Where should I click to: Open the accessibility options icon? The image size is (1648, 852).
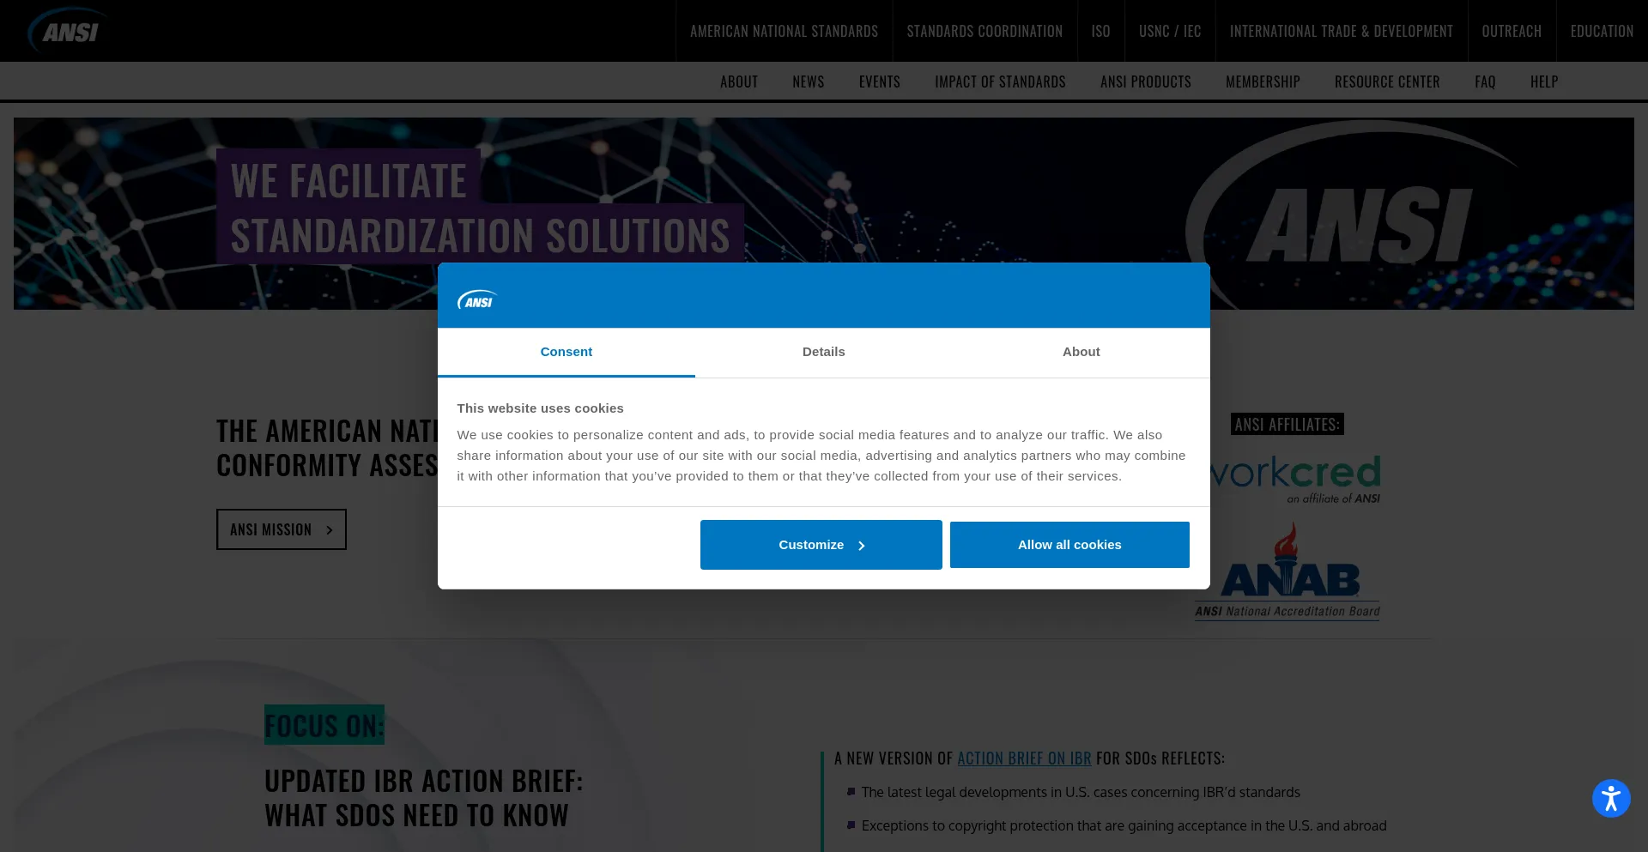1611,797
